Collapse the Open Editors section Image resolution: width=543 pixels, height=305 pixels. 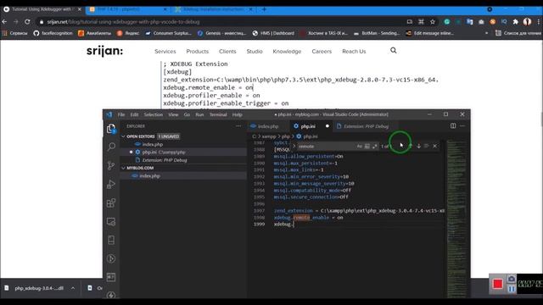pyautogui.click(x=123, y=136)
